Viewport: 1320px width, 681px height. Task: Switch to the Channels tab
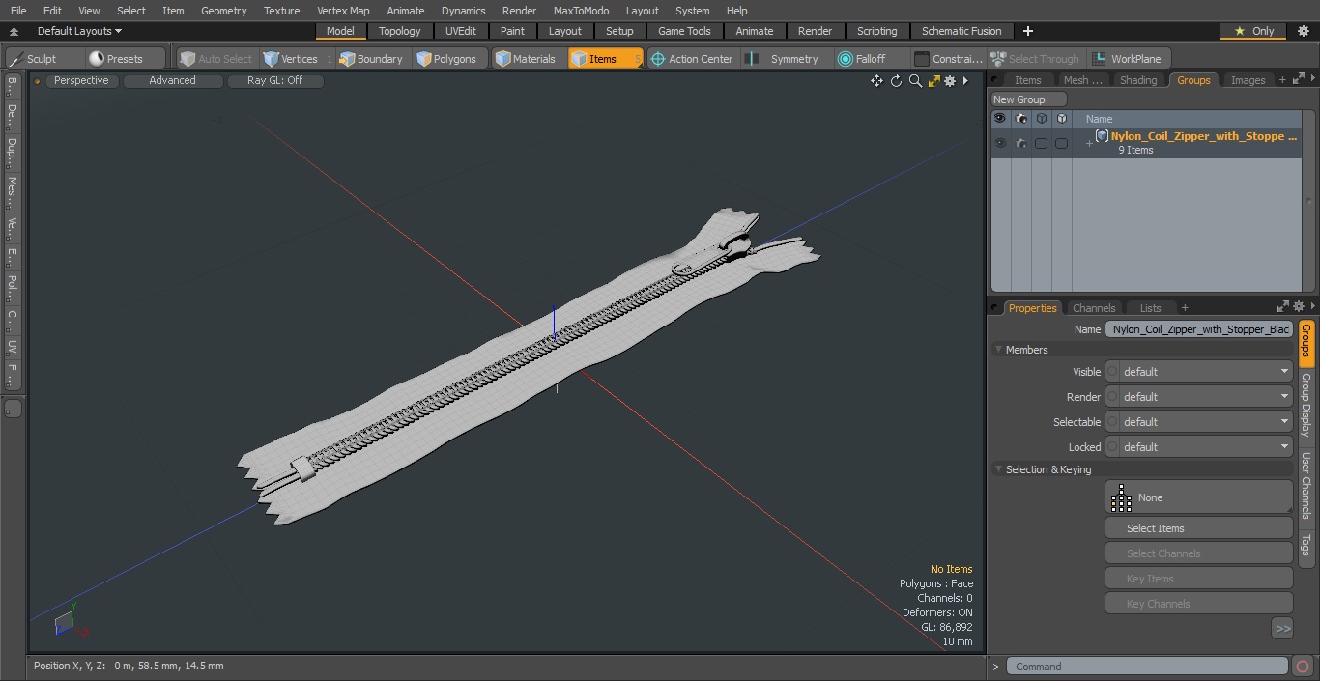(1094, 308)
